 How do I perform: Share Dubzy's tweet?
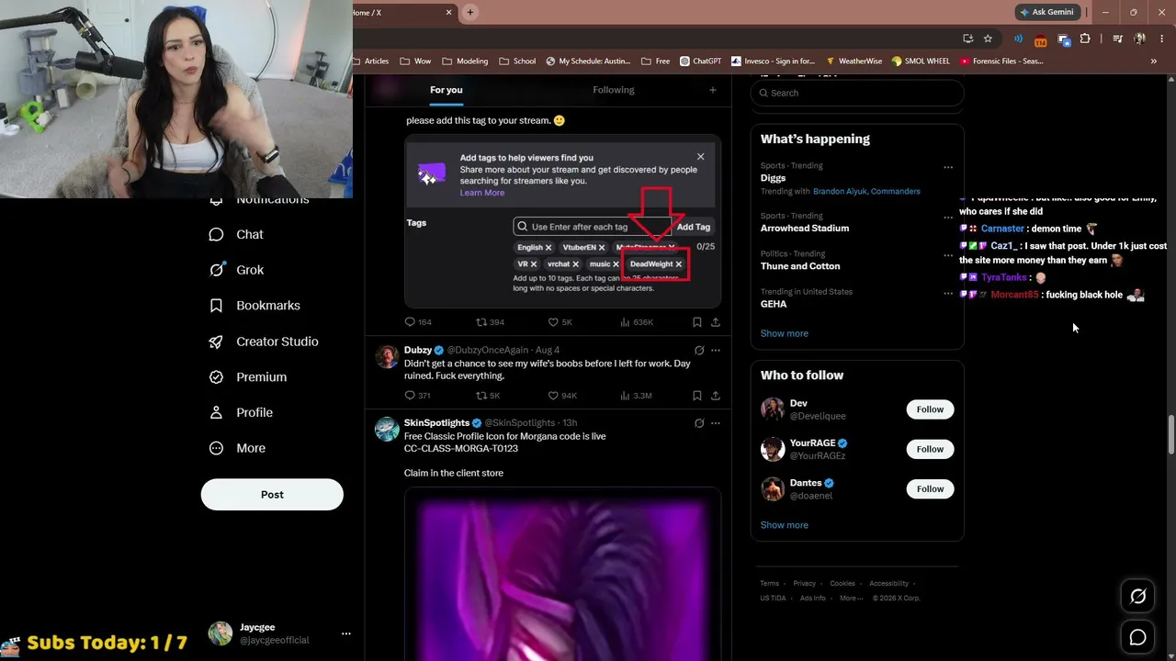[x=716, y=396]
